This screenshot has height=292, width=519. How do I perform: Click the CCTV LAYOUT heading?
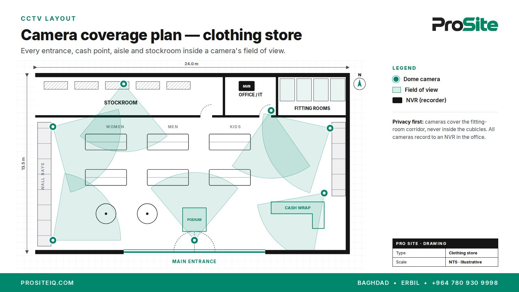[x=48, y=19]
